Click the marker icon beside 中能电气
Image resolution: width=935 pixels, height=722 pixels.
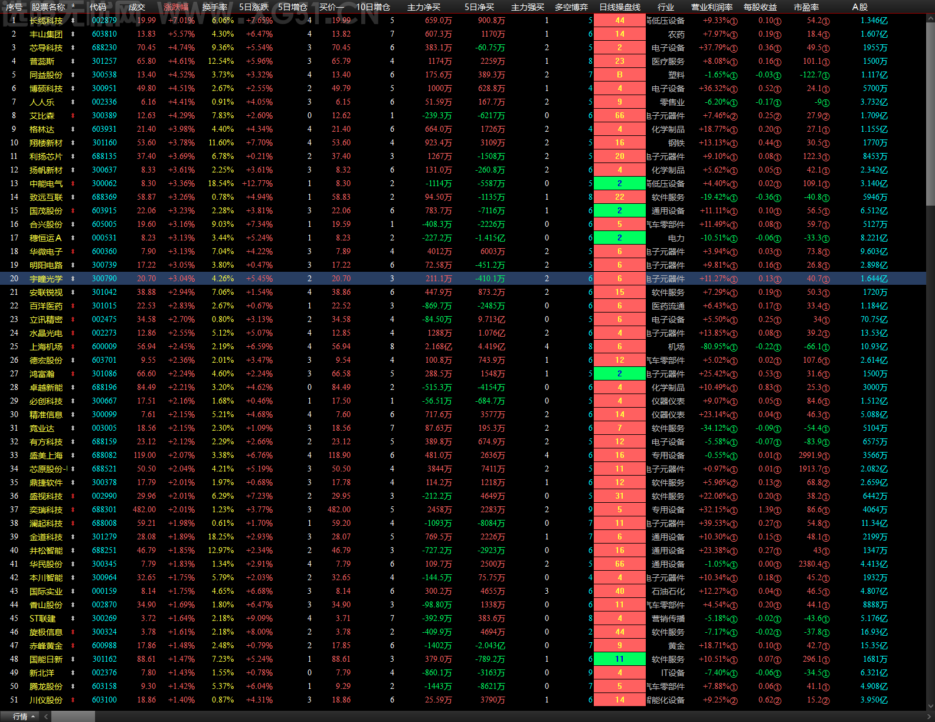[x=73, y=184]
